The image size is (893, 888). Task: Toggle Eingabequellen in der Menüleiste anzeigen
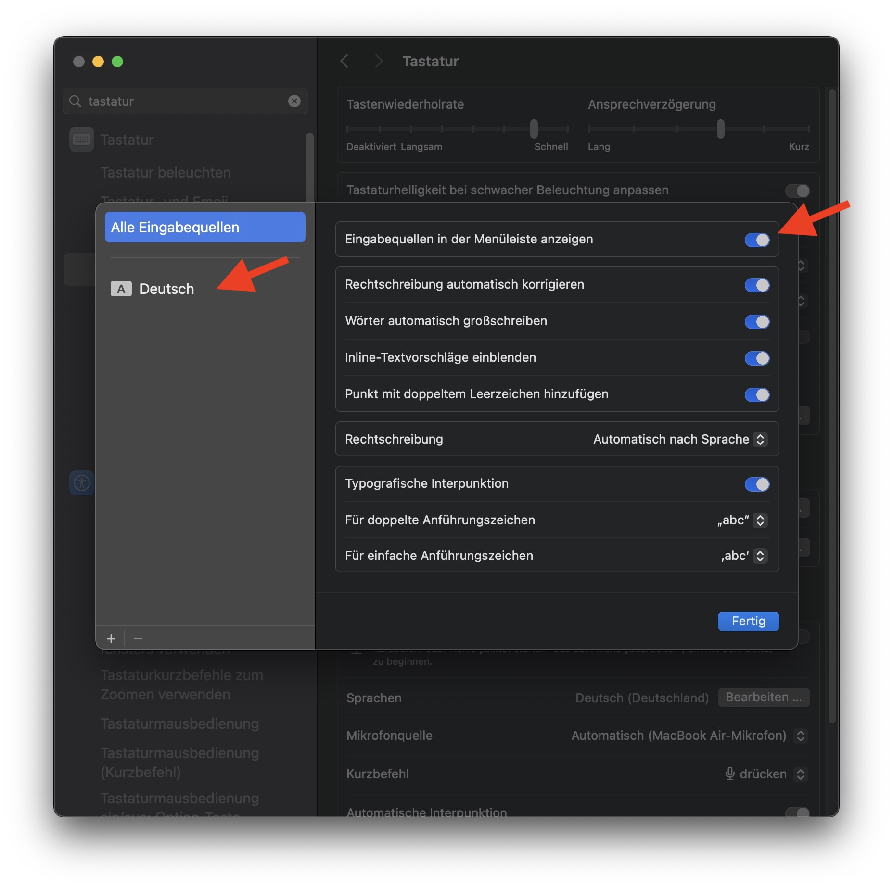757,240
